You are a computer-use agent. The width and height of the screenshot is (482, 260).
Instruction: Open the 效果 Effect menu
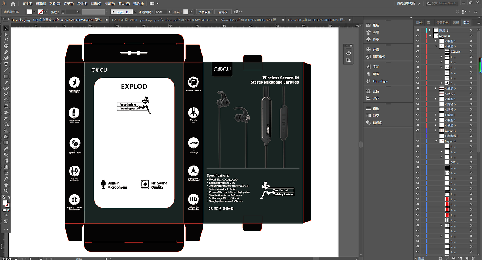click(x=96, y=3)
